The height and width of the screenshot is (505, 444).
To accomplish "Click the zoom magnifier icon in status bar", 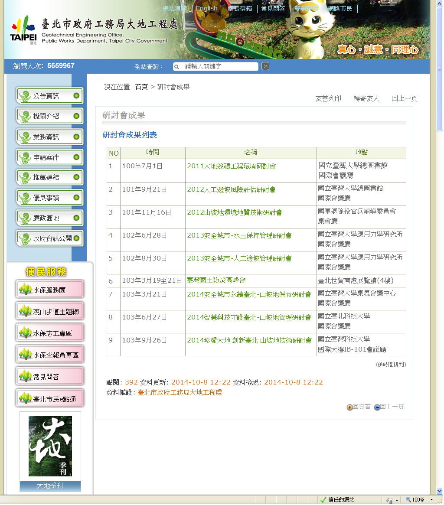I will coord(408,499).
